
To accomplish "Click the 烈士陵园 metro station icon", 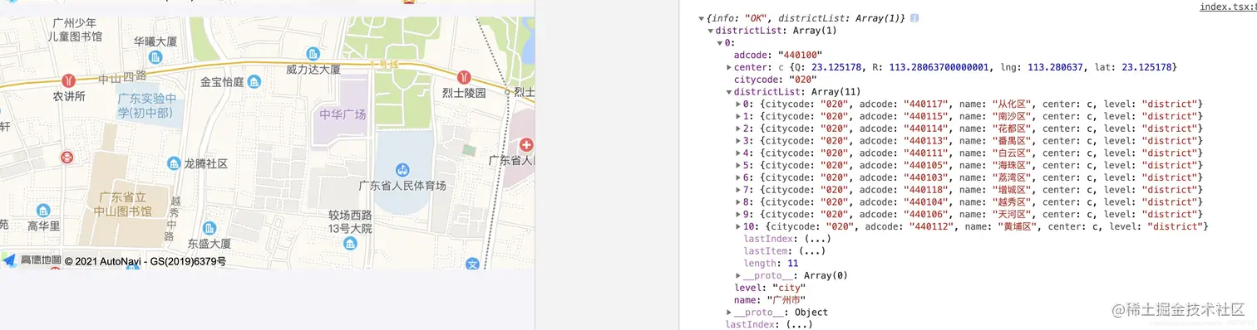I will point(464,76).
